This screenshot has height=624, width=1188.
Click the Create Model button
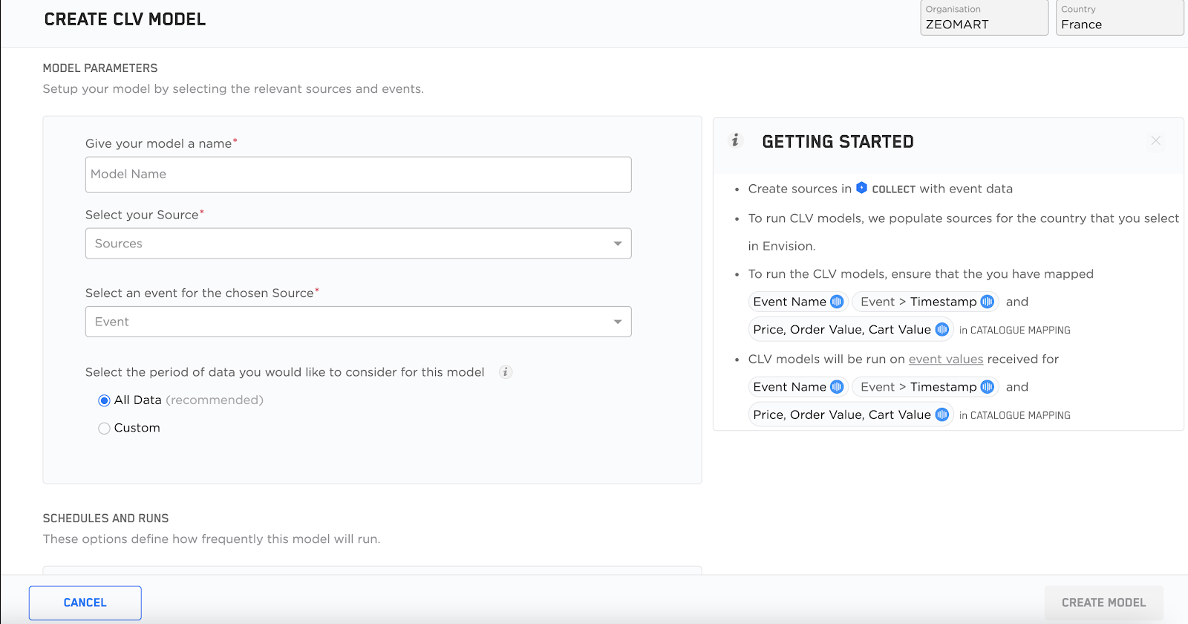pyautogui.click(x=1104, y=602)
